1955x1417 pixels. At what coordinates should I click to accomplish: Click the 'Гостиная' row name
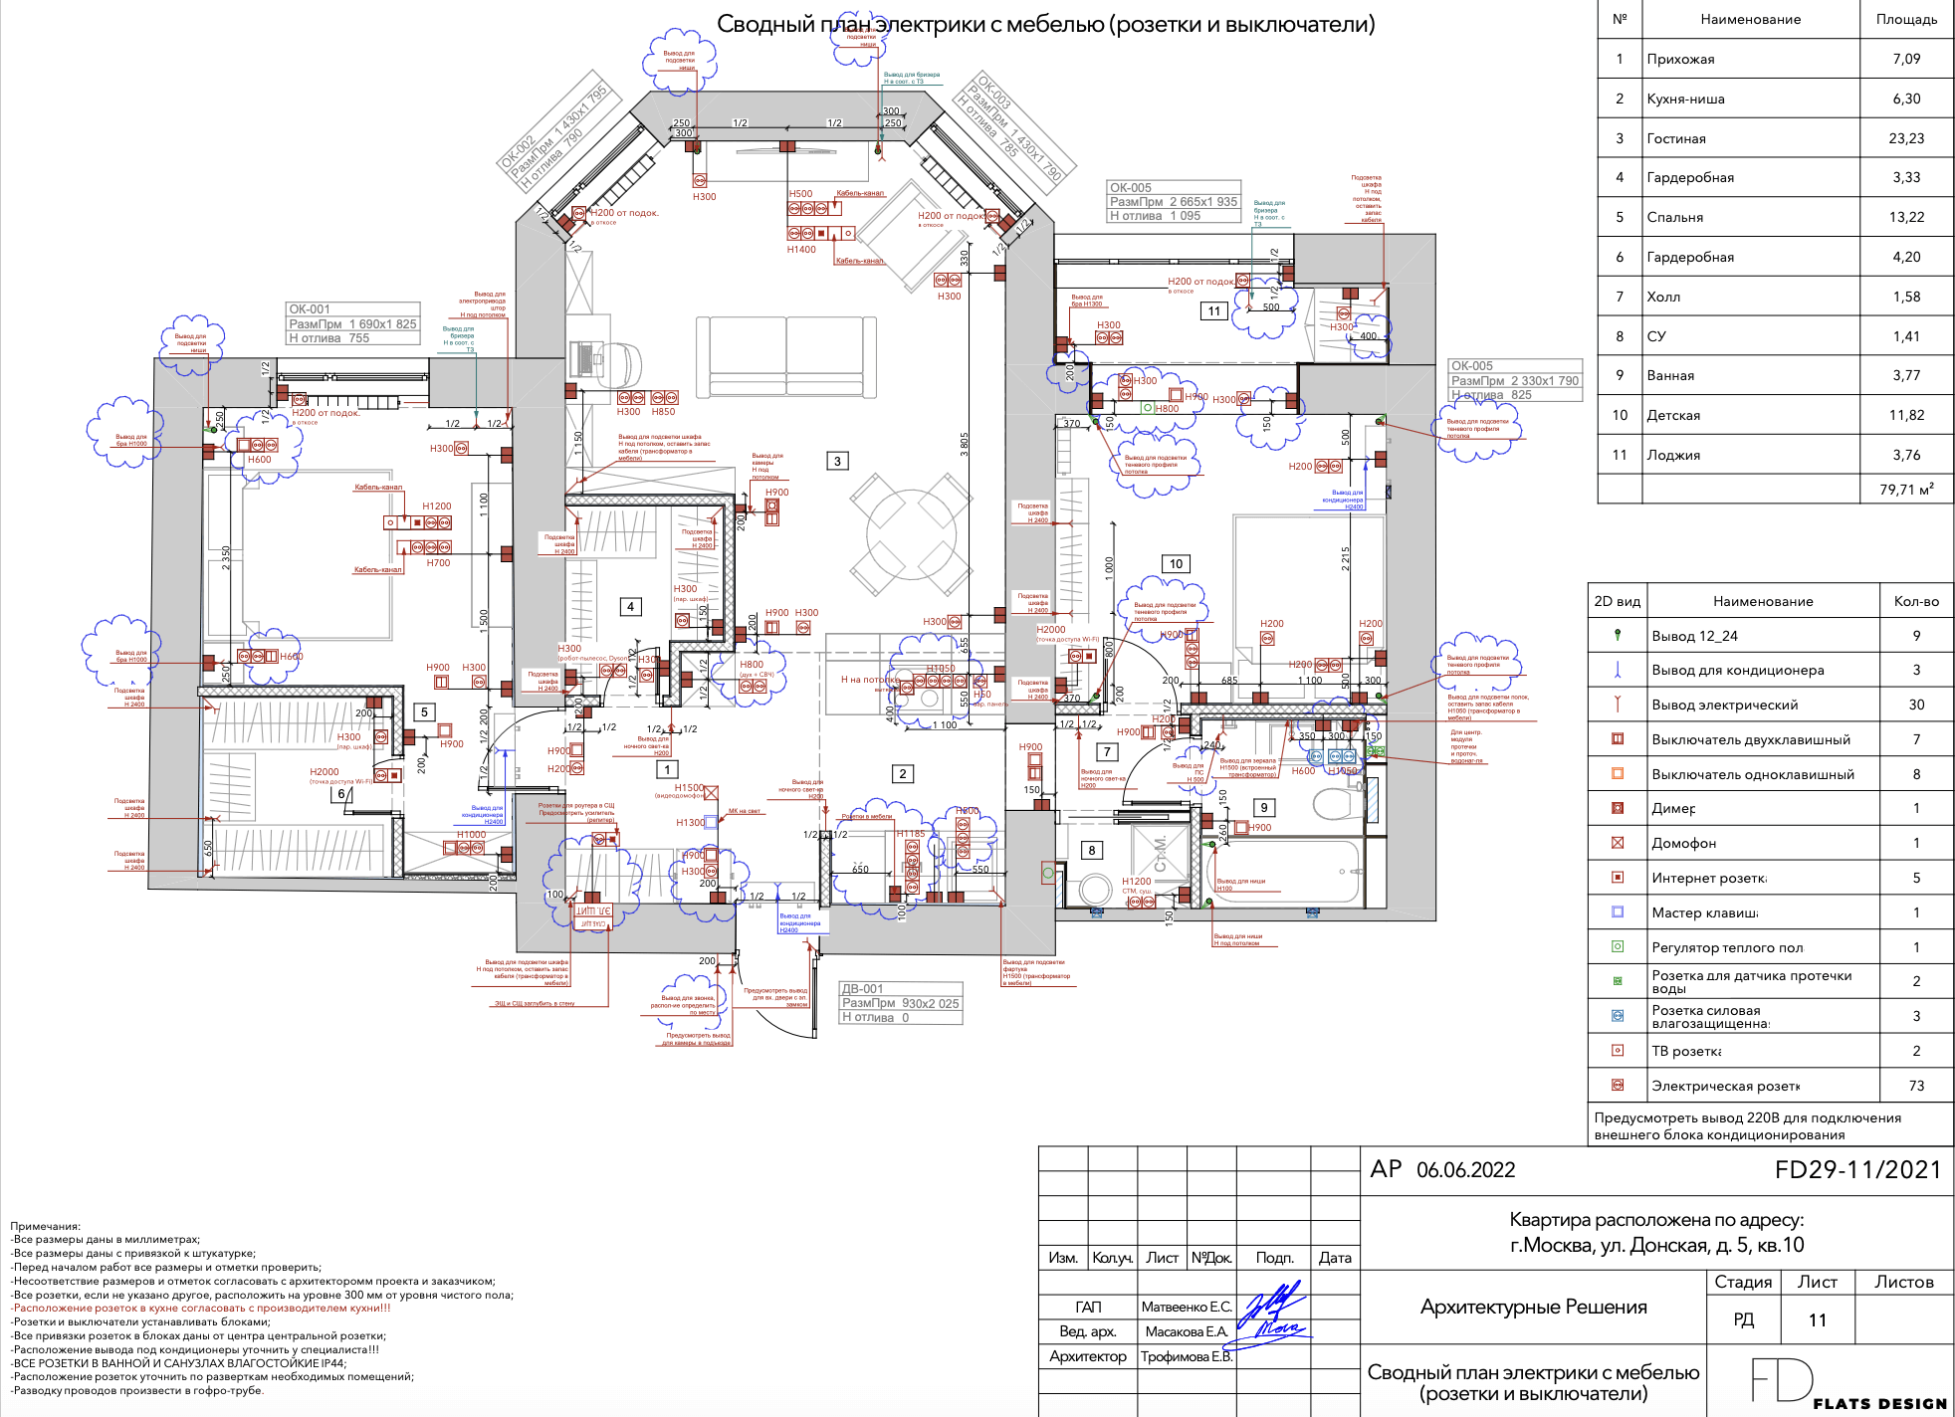tap(1676, 138)
